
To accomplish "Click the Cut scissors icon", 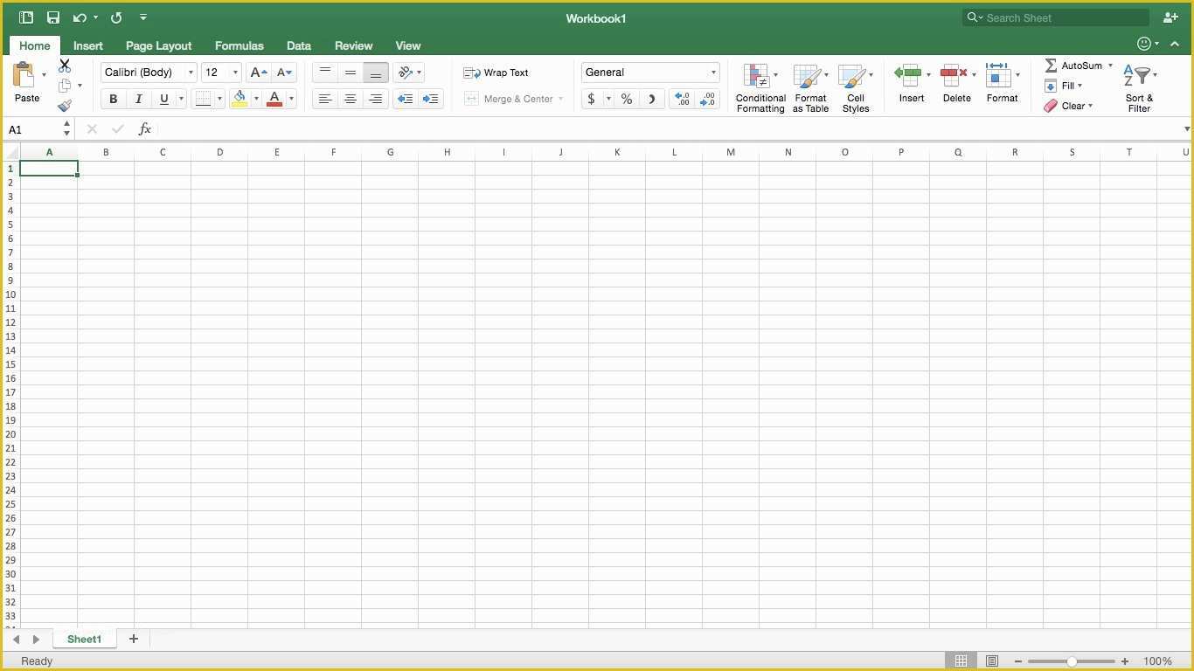I will (65, 66).
